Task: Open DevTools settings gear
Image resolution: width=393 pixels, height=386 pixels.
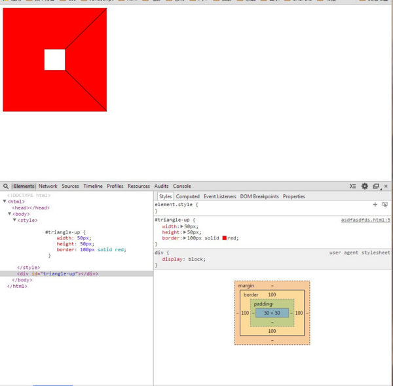Action: click(x=365, y=186)
